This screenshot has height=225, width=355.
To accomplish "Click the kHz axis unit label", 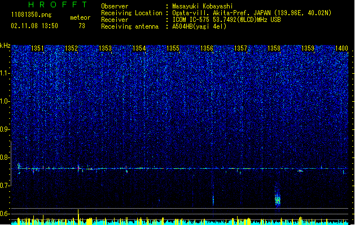I will tap(5, 46).
